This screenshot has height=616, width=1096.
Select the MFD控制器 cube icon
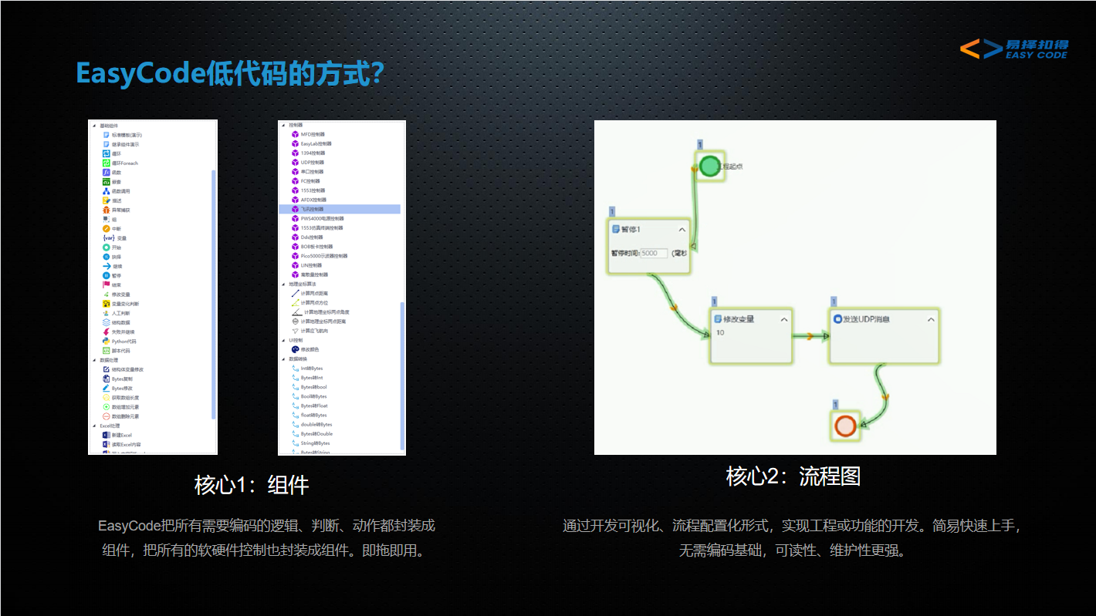(x=295, y=134)
